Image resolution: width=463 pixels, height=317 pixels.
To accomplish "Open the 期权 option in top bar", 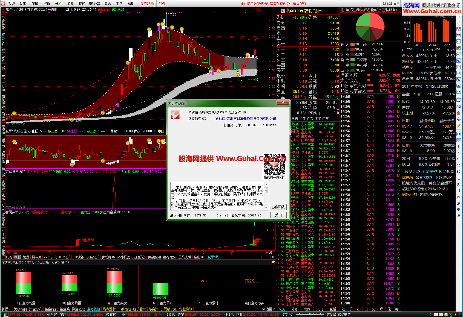I will (x=162, y=4).
